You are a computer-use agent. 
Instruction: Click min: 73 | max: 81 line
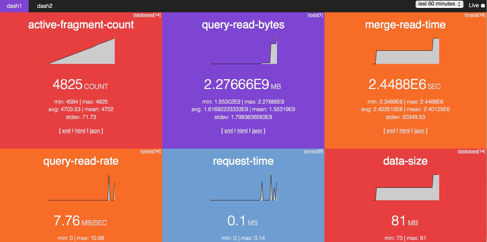coord(405,238)
